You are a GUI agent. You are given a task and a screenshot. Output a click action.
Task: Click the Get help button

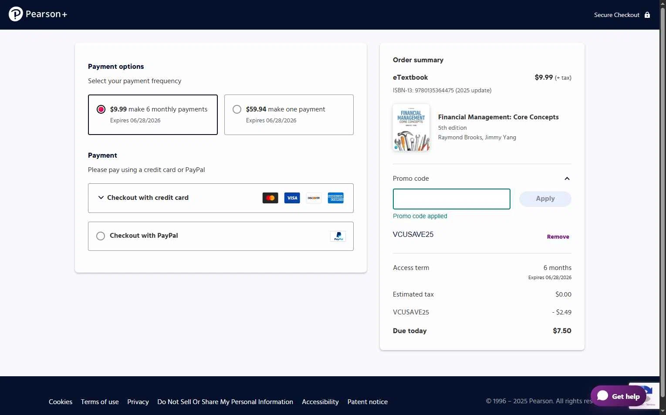[x=619, y=396]
